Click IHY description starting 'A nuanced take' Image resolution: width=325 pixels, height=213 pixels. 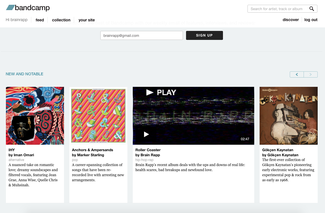(33, 175)
